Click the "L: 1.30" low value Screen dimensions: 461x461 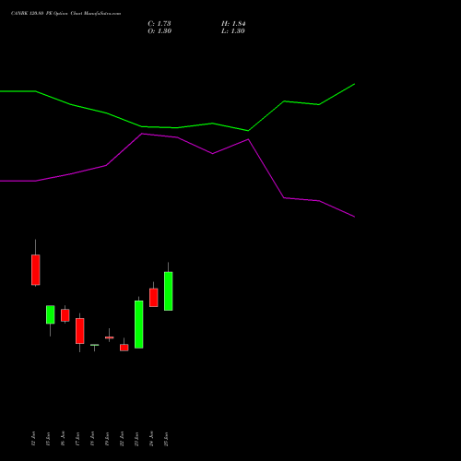coord(233,31)
